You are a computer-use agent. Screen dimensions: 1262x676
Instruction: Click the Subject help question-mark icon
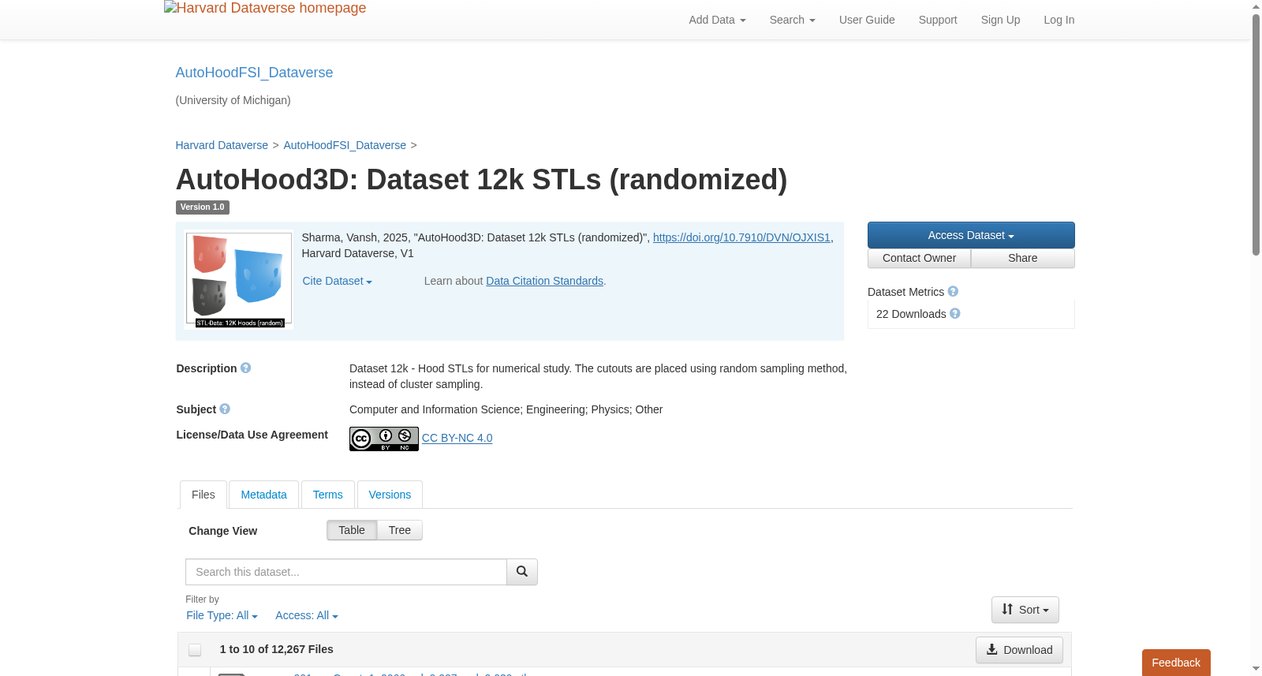pos(225,409)
